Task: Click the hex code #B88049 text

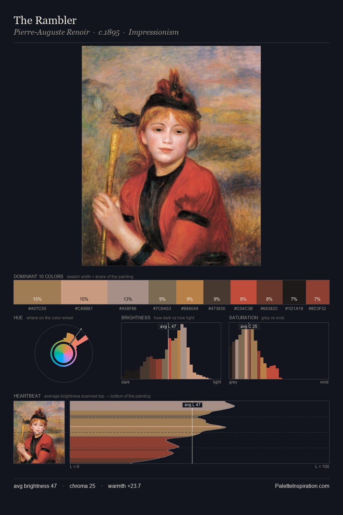Action: (190, 308)
